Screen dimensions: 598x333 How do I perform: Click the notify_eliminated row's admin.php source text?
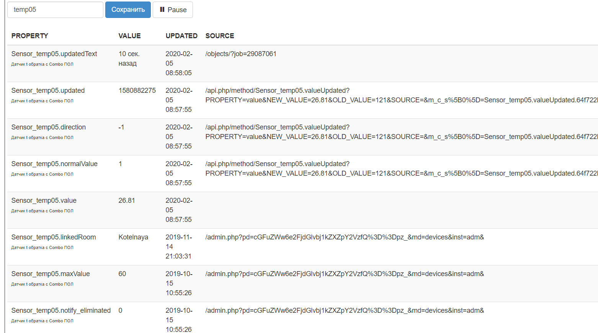[x=345, y=310]
